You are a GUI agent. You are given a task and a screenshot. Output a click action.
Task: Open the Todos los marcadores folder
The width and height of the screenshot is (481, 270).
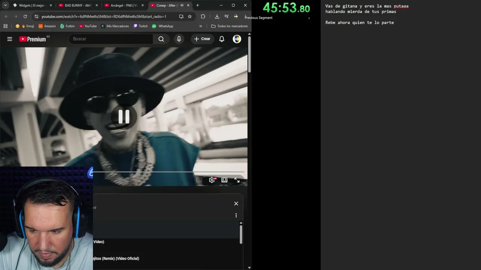pyautogui.click(x=229, y=26)
